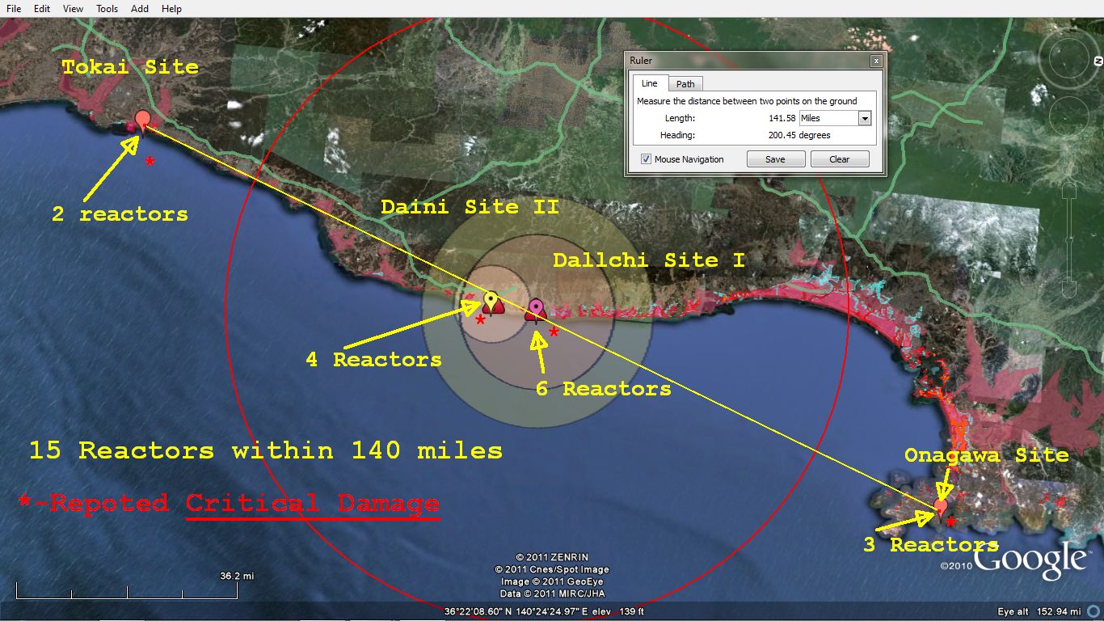The height and width of the screenshot is (621, 1104).
Task: Toggle the Mouse Navigation checkbox
Action: tap(646, 159)
